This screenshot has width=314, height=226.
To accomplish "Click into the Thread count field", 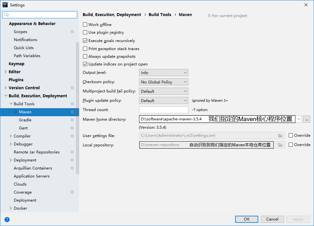I will tap(164, 110).
